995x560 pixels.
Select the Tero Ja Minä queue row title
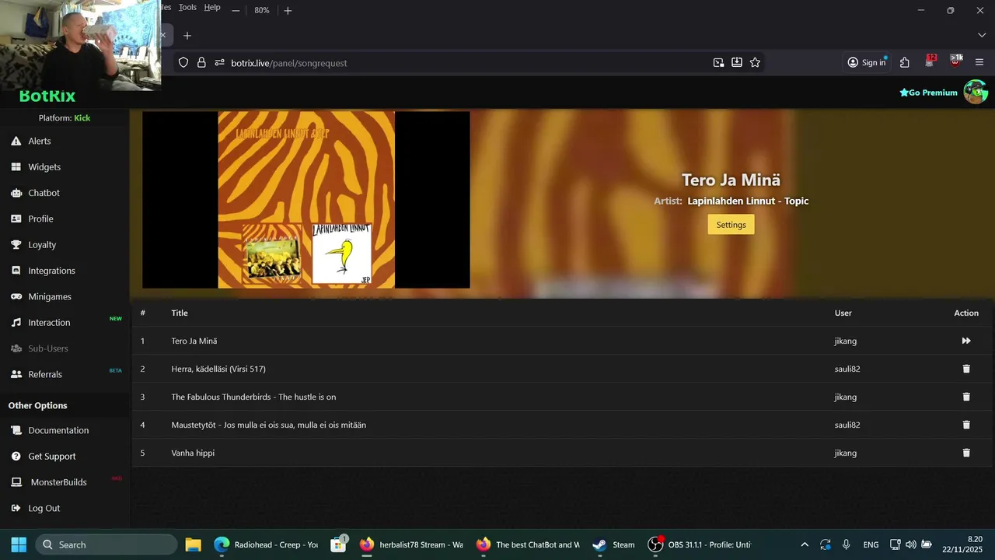(194, 341)
